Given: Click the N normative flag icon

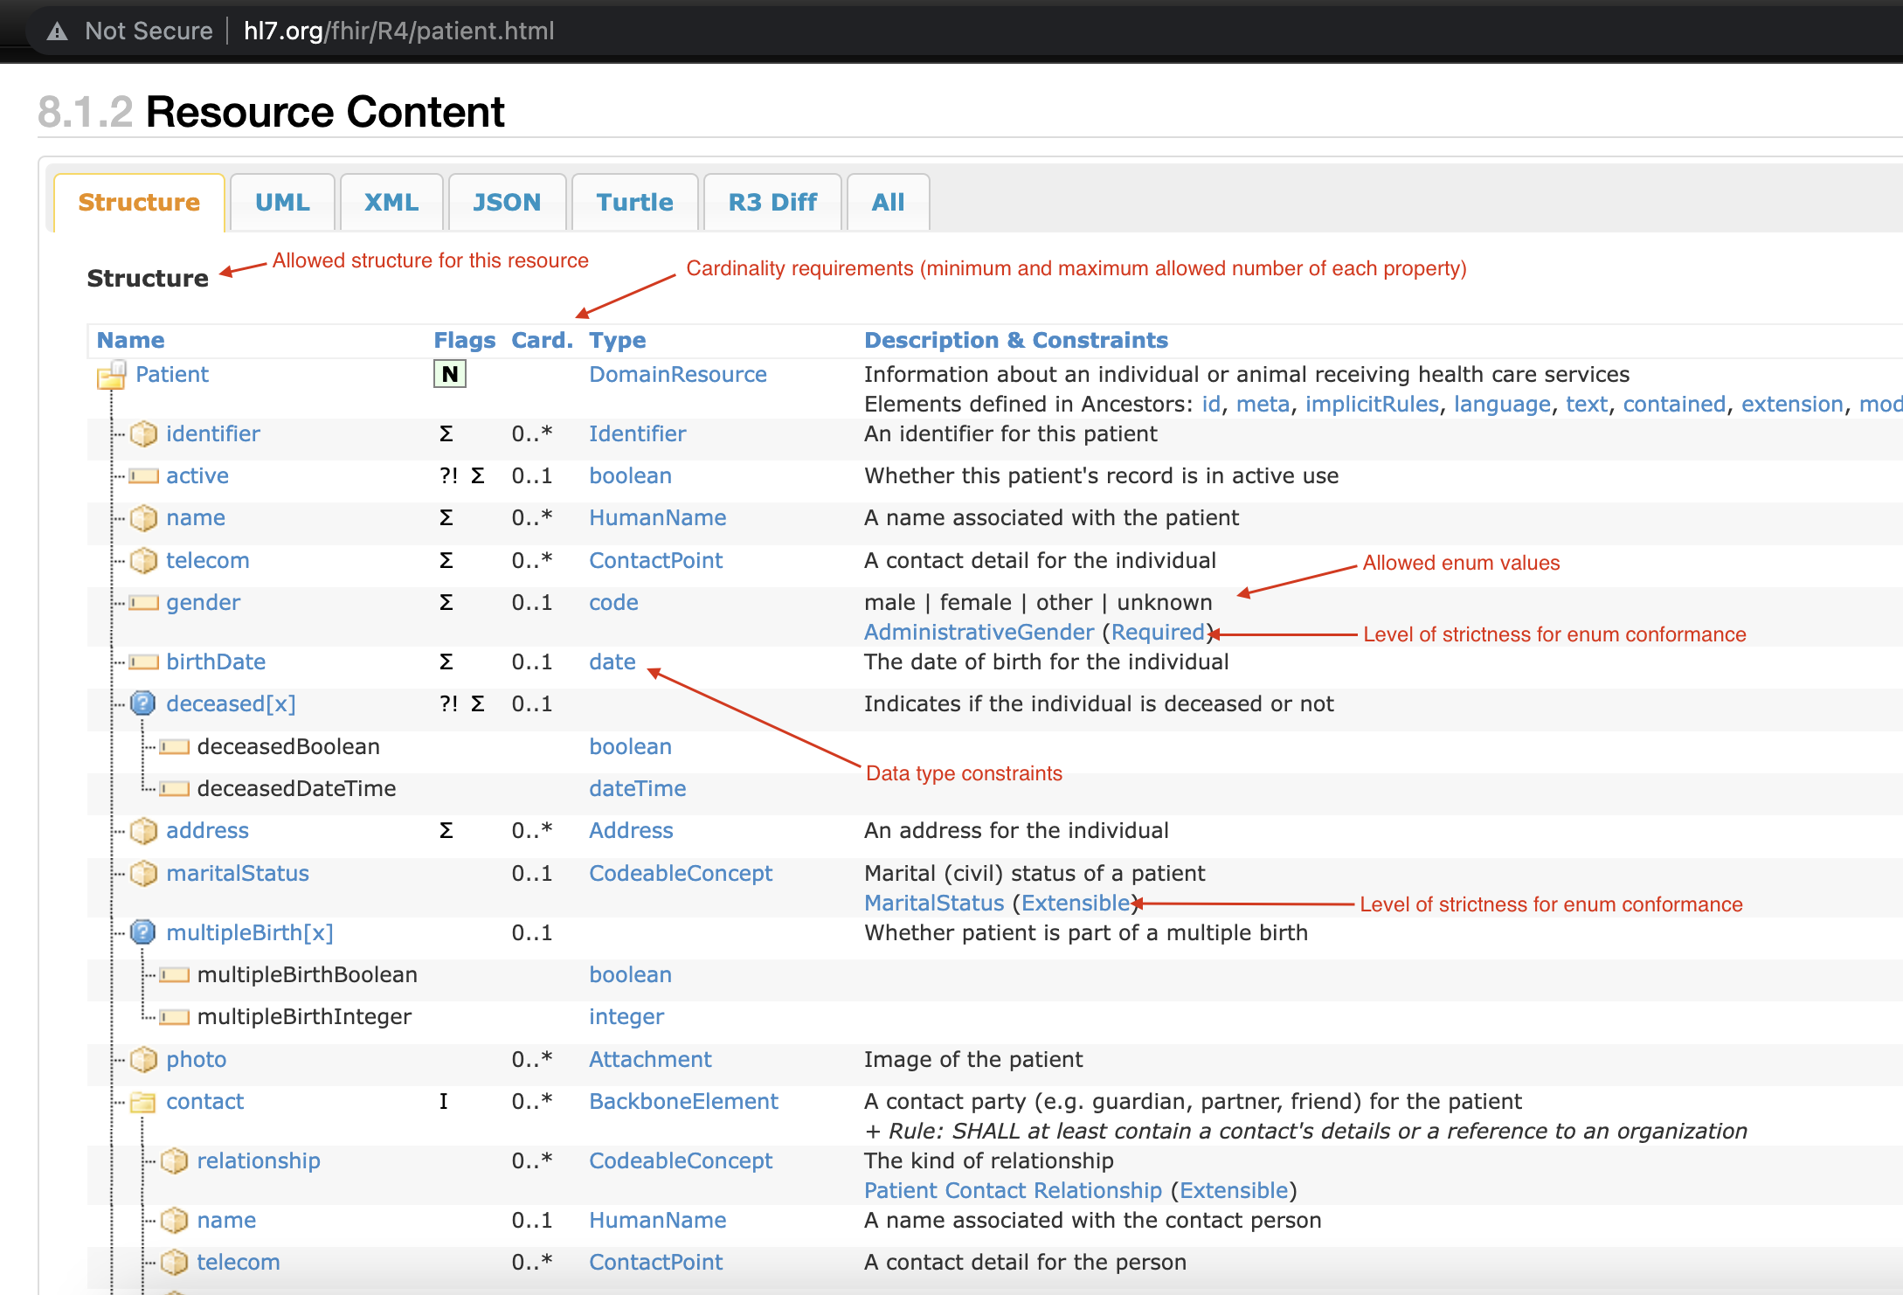Looking at the screenshot, I should coord(450,375).
